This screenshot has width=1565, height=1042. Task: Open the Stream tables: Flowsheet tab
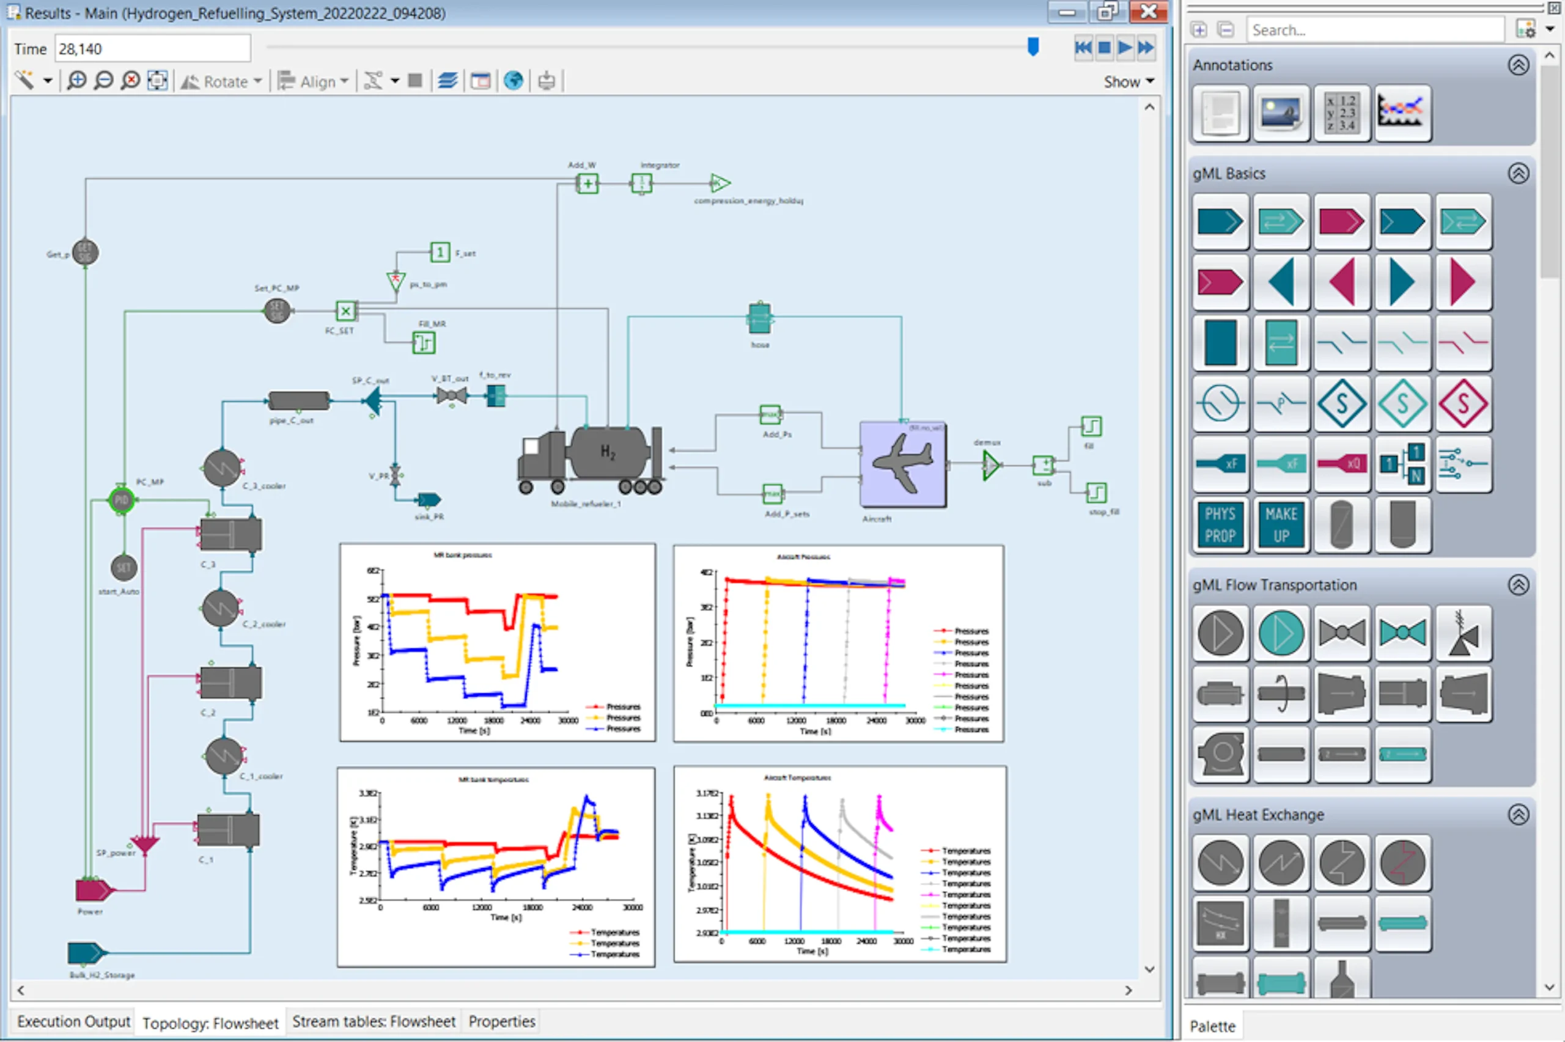point(374,1021)
